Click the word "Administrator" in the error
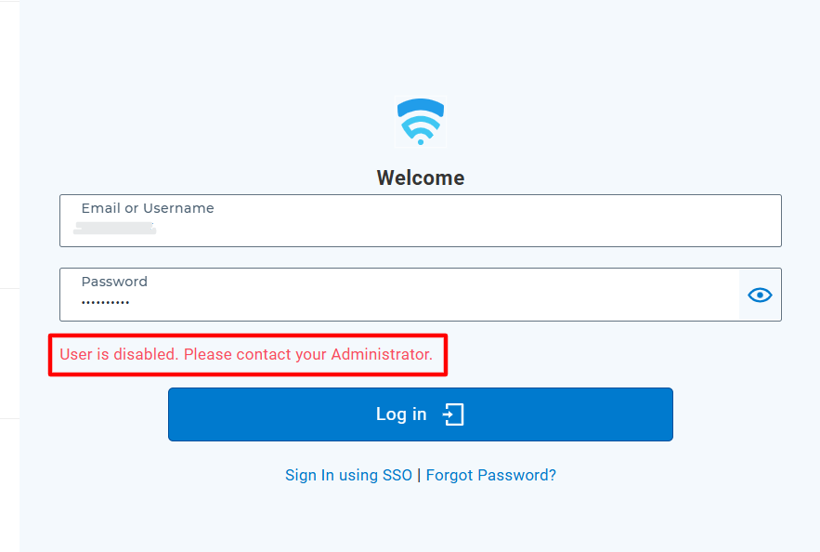 (x=381, y=354)
